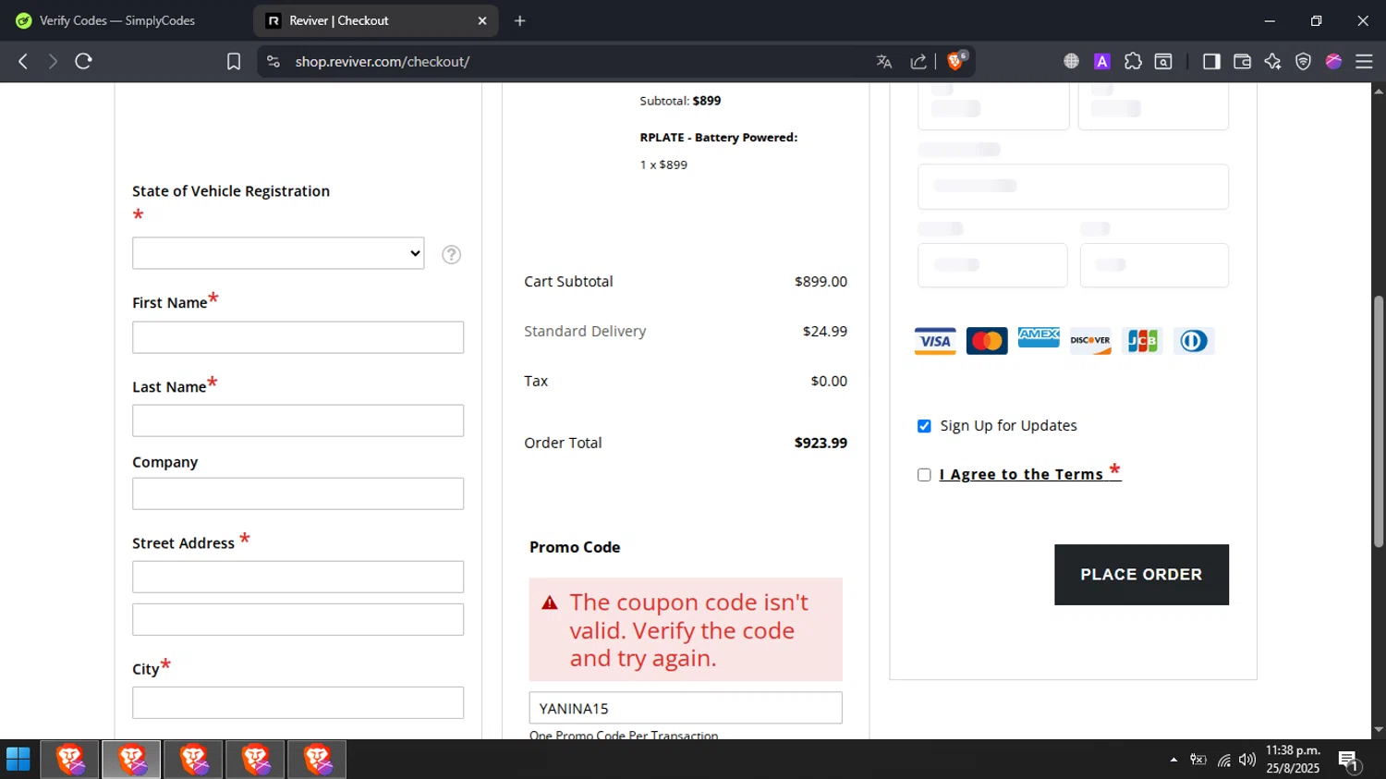Click the invalid coupon code error message
Viewport: 1386px width, 779px height.
click(686, 630)
